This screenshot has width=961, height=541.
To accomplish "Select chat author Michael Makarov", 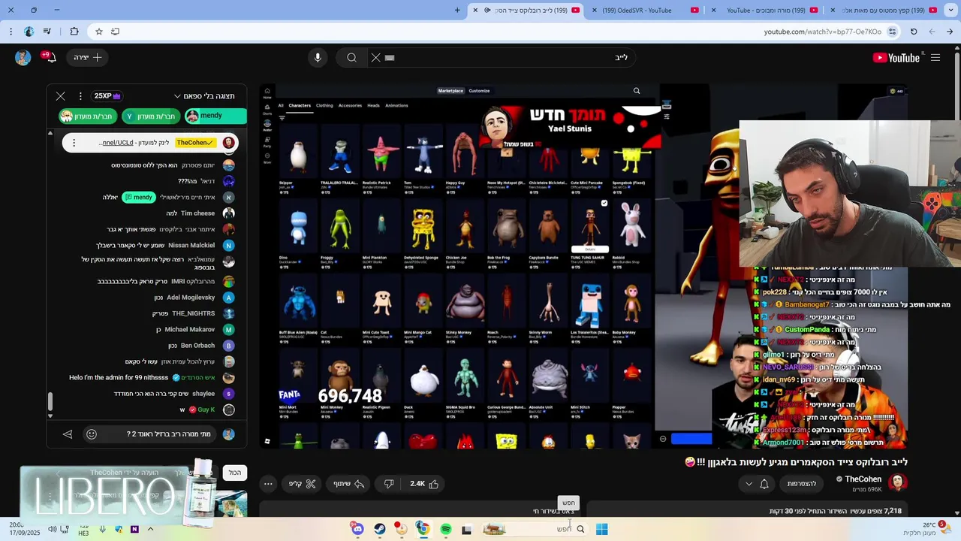I will 189,329.
